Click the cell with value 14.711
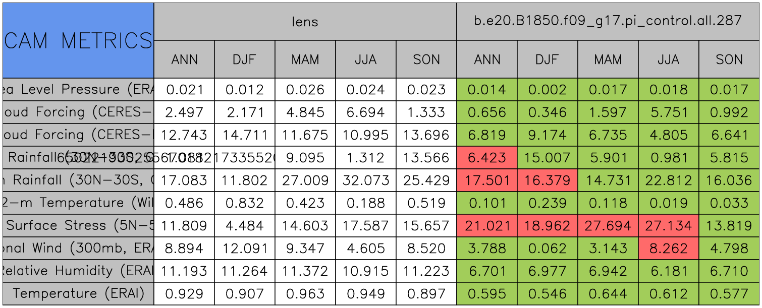 coord(244,135)
